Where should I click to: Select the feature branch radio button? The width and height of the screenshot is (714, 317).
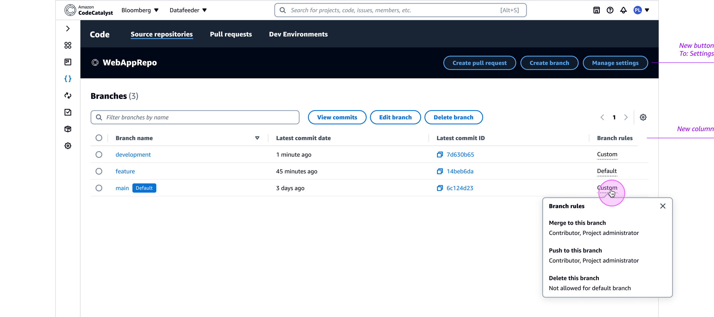click(x=99, y=171)
